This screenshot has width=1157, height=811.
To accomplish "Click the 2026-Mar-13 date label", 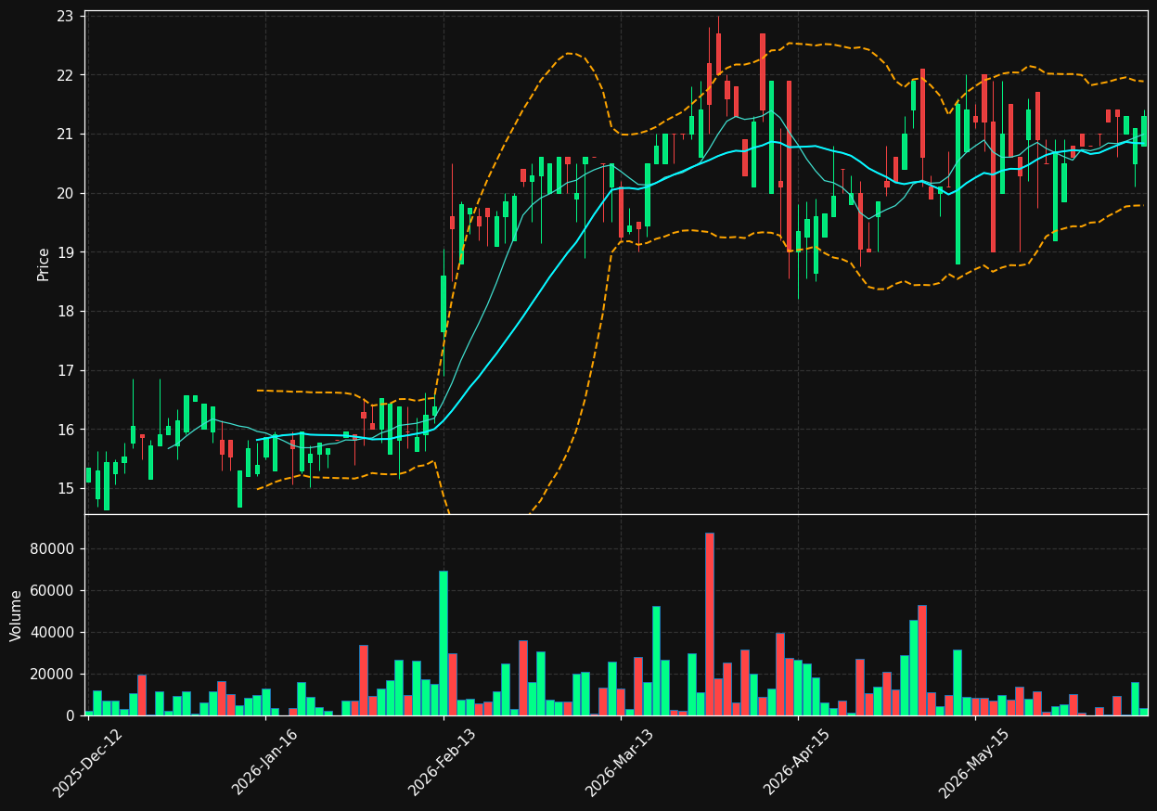I will click(620, 763).
